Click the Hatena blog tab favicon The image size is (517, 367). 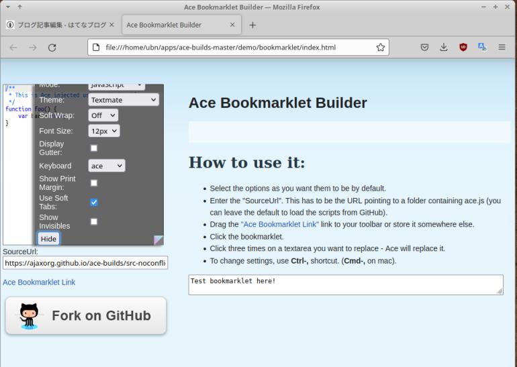click(x=10, y=25)
